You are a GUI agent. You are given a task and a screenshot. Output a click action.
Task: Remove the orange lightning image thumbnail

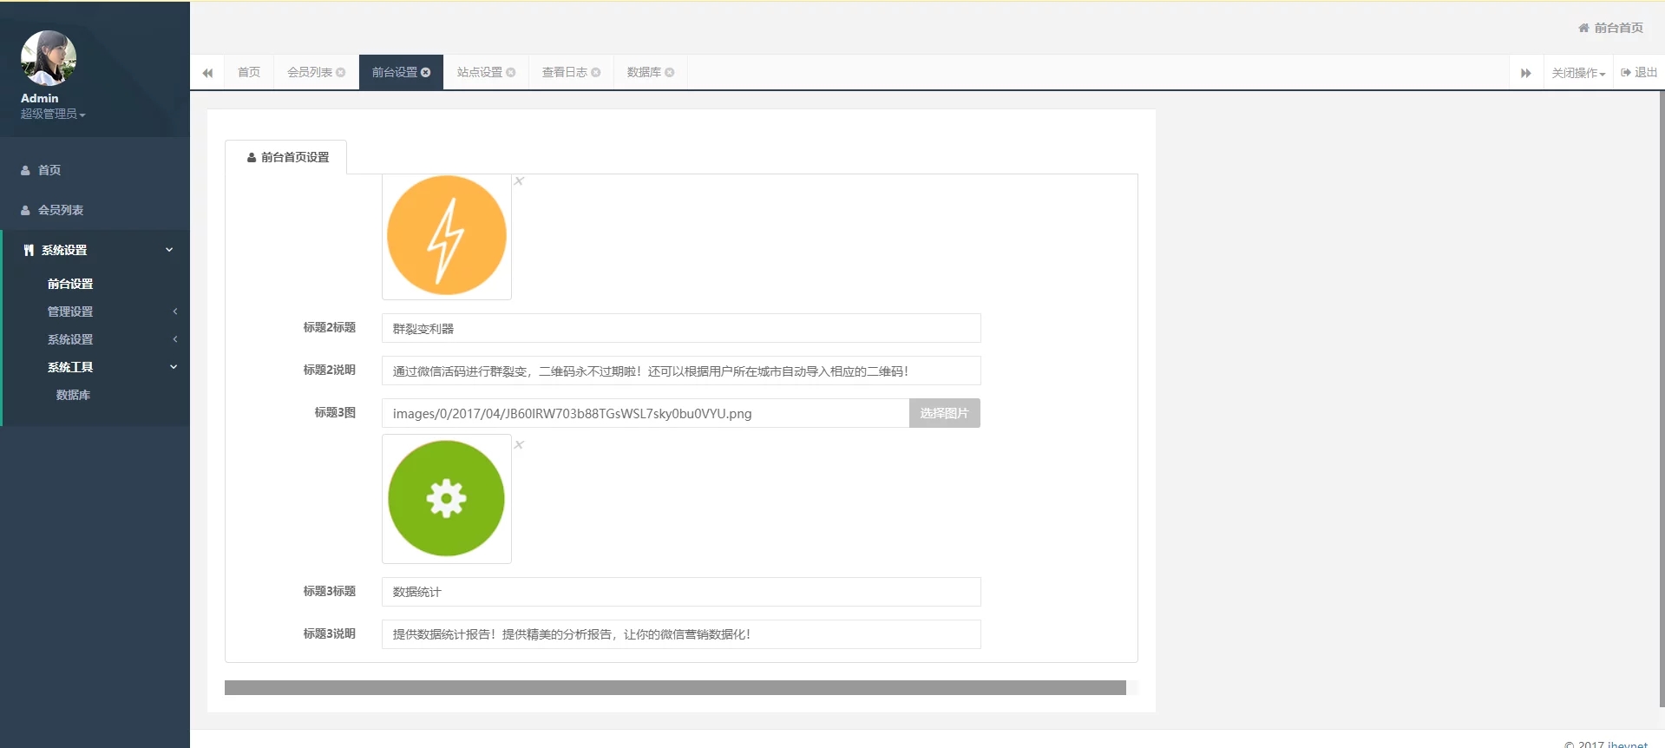(519, 181)
